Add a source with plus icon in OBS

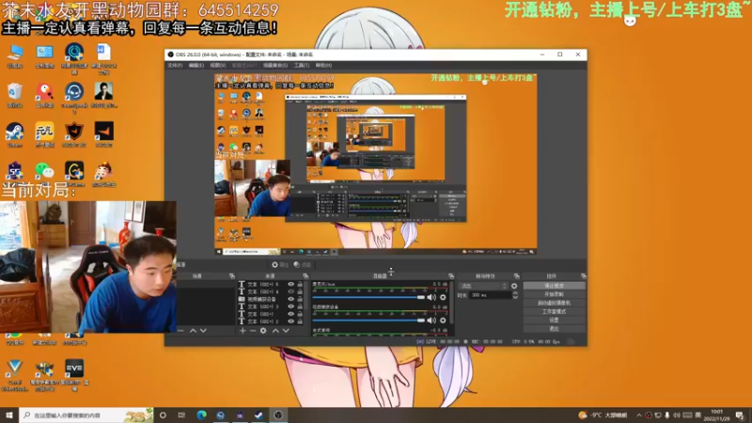[243, 331]
